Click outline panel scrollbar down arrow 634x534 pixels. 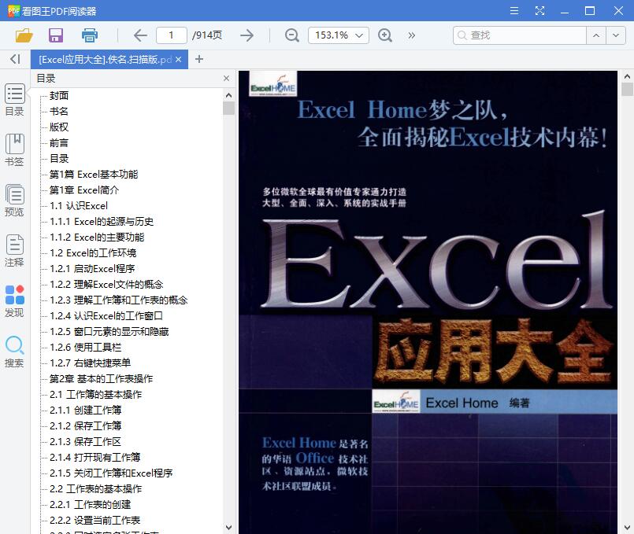[229, 527]
